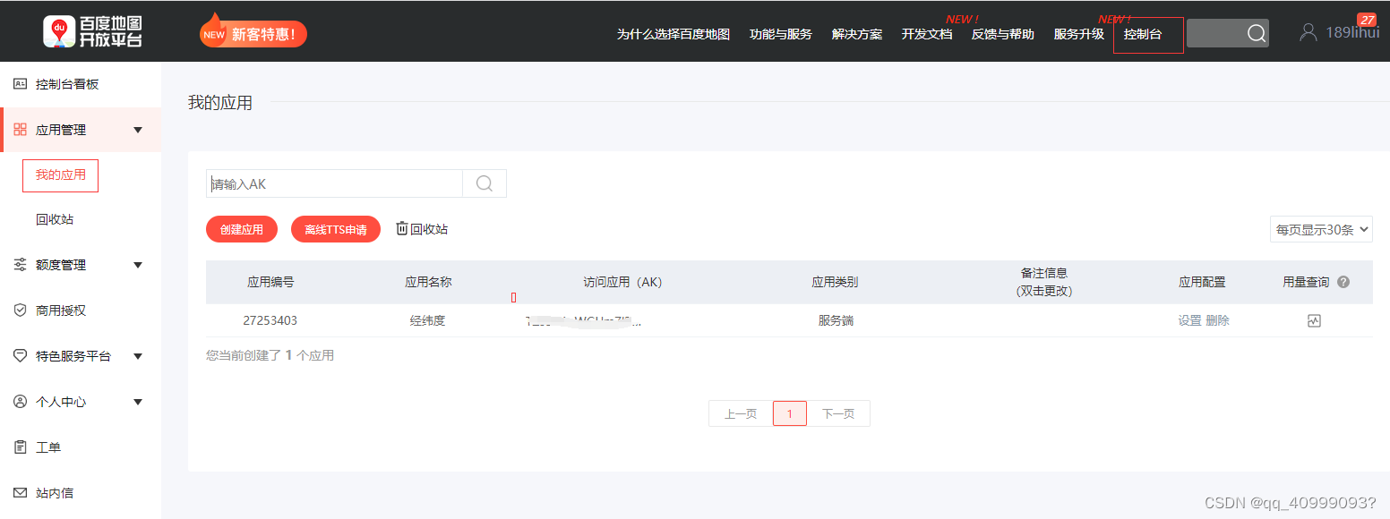Click the 应用类别 column header
The image size is (1390, 519).
point(835,282)
